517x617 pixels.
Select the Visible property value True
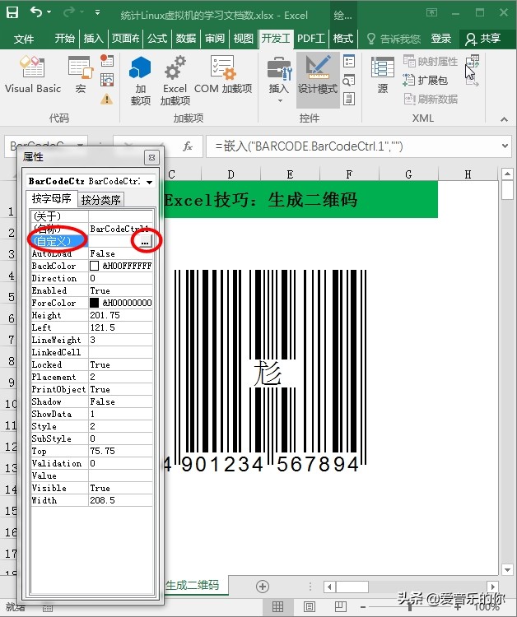(x=120, y=489)
